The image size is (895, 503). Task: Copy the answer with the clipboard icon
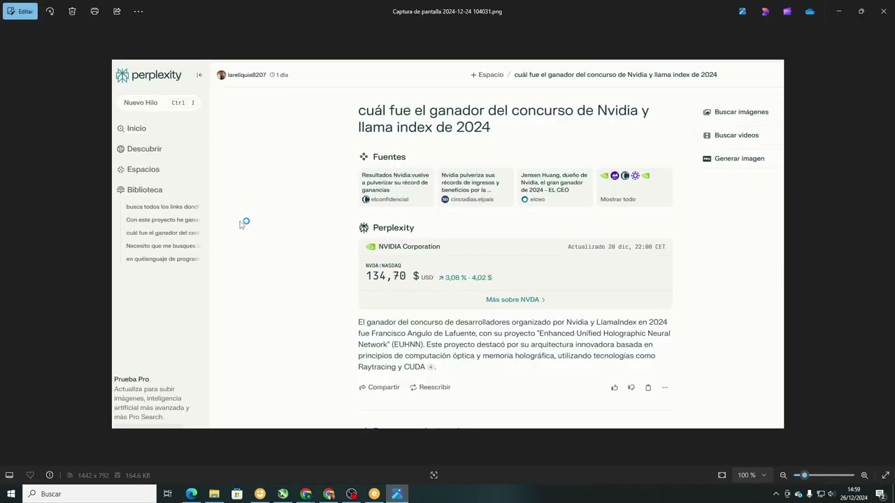click(x=648, y=388)
